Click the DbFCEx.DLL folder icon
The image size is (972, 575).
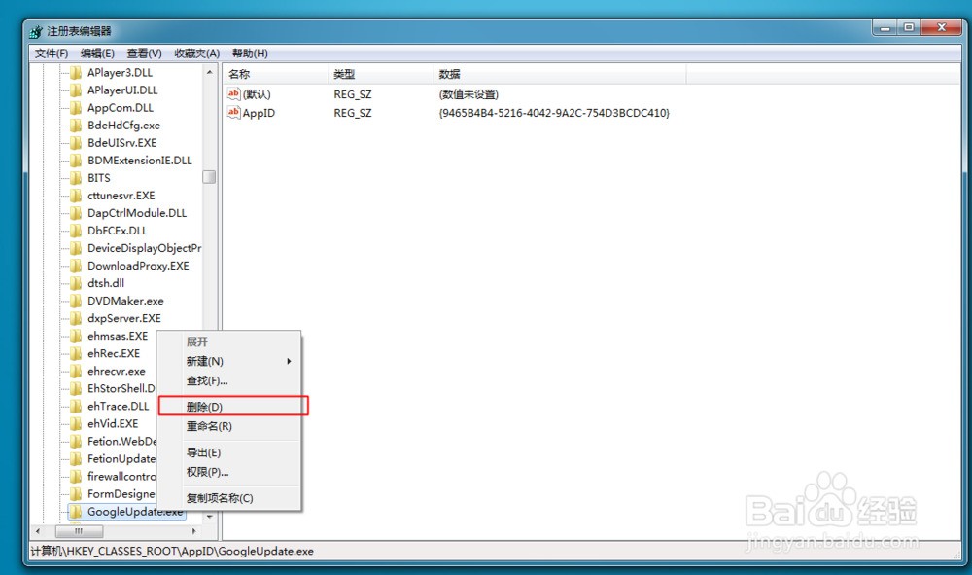(76, 231)
